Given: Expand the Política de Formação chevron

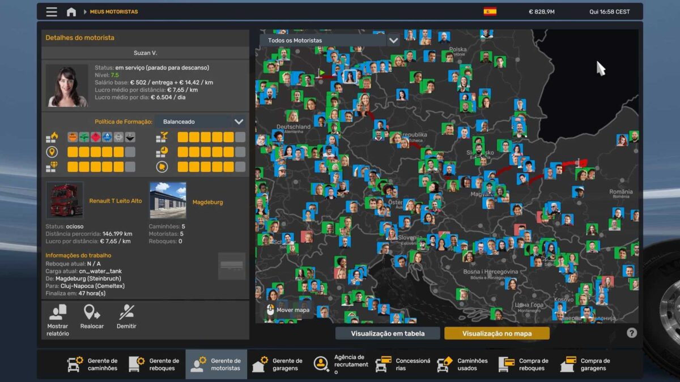Looking at the screenshot, I should pos(239,122).
